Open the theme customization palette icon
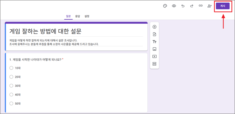Viewport: 235px width, 114px height. [x=165, y=6]
